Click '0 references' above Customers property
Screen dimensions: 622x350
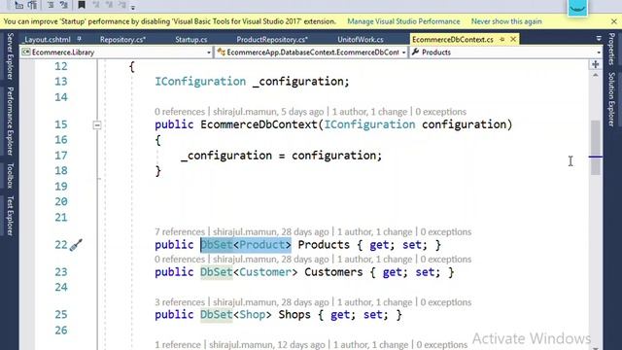[x=180, y=260]
